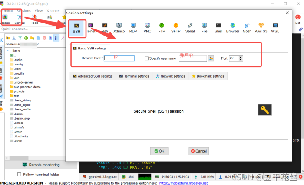Click the upload arrow in SFTP toolbar

tap(20, 38)
